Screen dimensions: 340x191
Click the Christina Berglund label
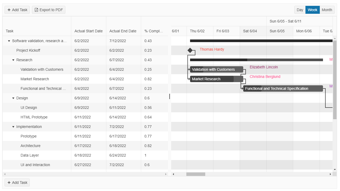[265, 77]
